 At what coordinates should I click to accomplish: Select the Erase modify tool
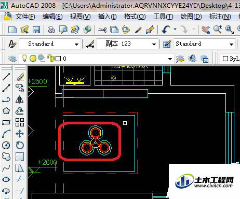coord(20,77)
